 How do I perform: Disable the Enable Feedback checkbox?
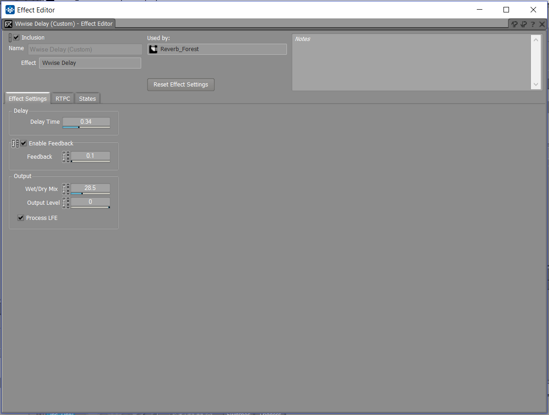pyautogui.click(x=23, y=143)
